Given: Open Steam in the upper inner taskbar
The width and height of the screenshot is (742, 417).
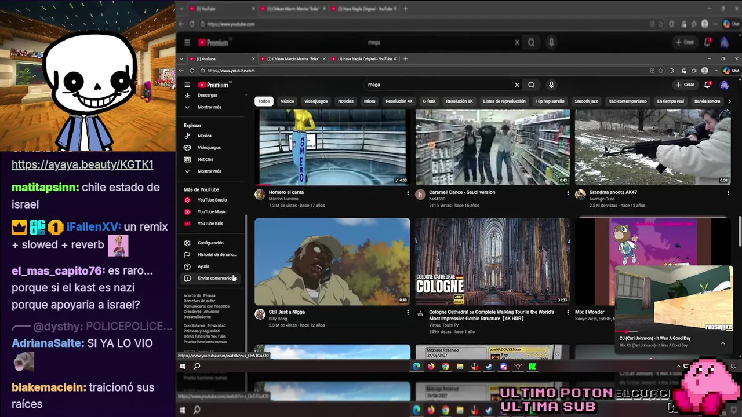Looking at the screenshot, I should [489, 366].
